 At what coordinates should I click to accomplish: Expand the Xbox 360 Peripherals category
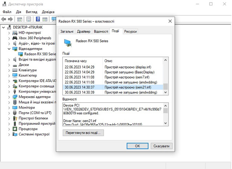[9, 38]
